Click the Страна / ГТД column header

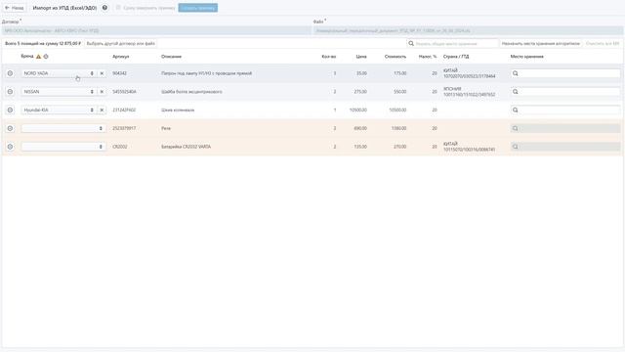point(456,57)
